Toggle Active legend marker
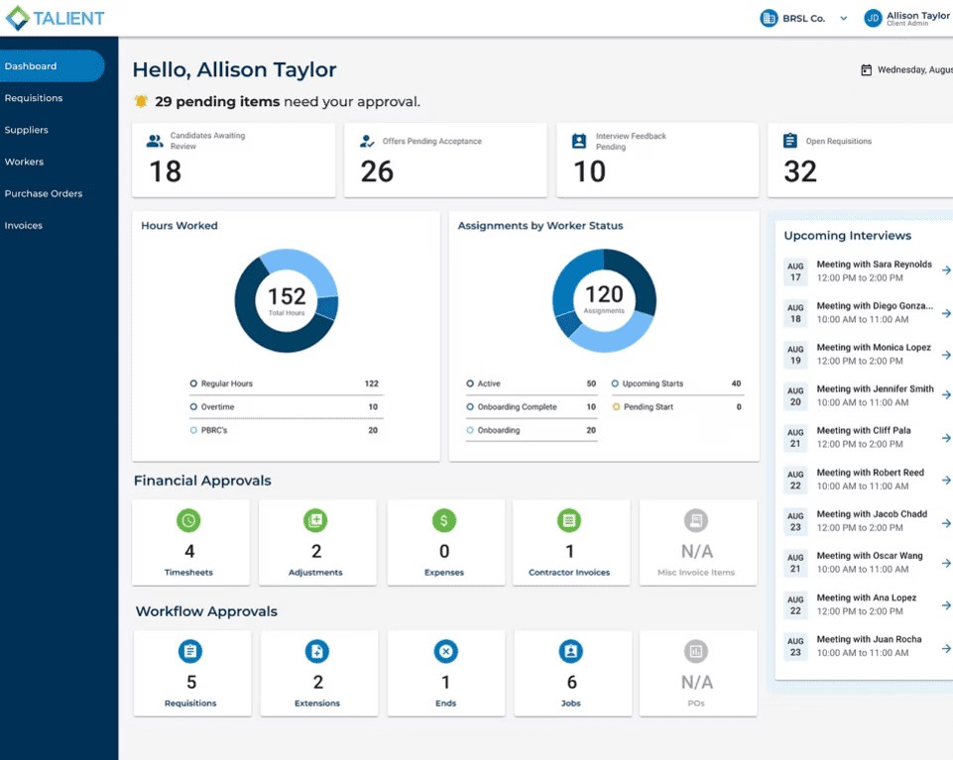953x760 pixels. [470, 383]
